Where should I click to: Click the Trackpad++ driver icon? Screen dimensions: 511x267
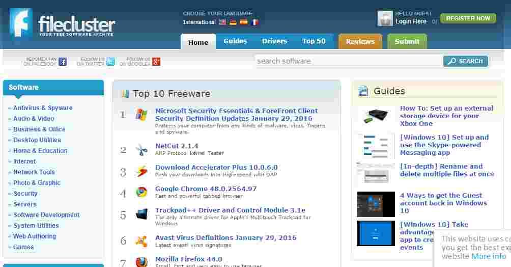point(141,215)
